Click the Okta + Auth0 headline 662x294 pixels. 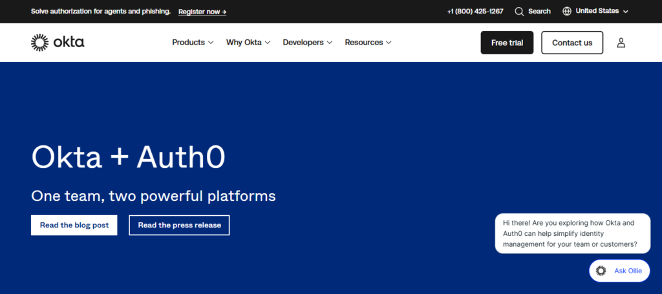(x=129, y=157)
